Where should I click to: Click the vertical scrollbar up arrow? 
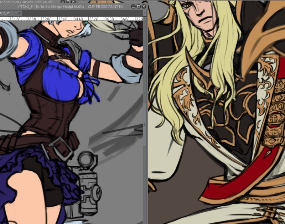click(x=145, y=19)
